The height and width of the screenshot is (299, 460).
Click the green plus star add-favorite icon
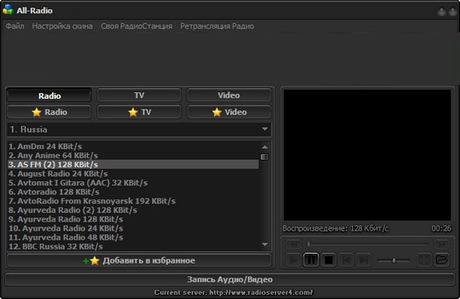click(91, 260)
